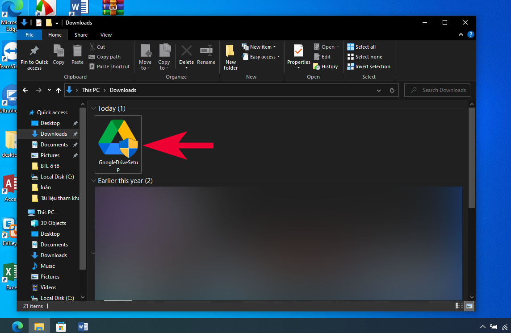This screenshot has width=511, height=333.
Task: Click the Copy ribbon icon
Action: coord(59,51)
